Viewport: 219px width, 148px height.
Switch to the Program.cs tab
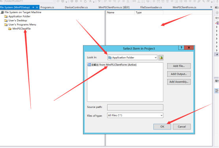click(47, 7)
